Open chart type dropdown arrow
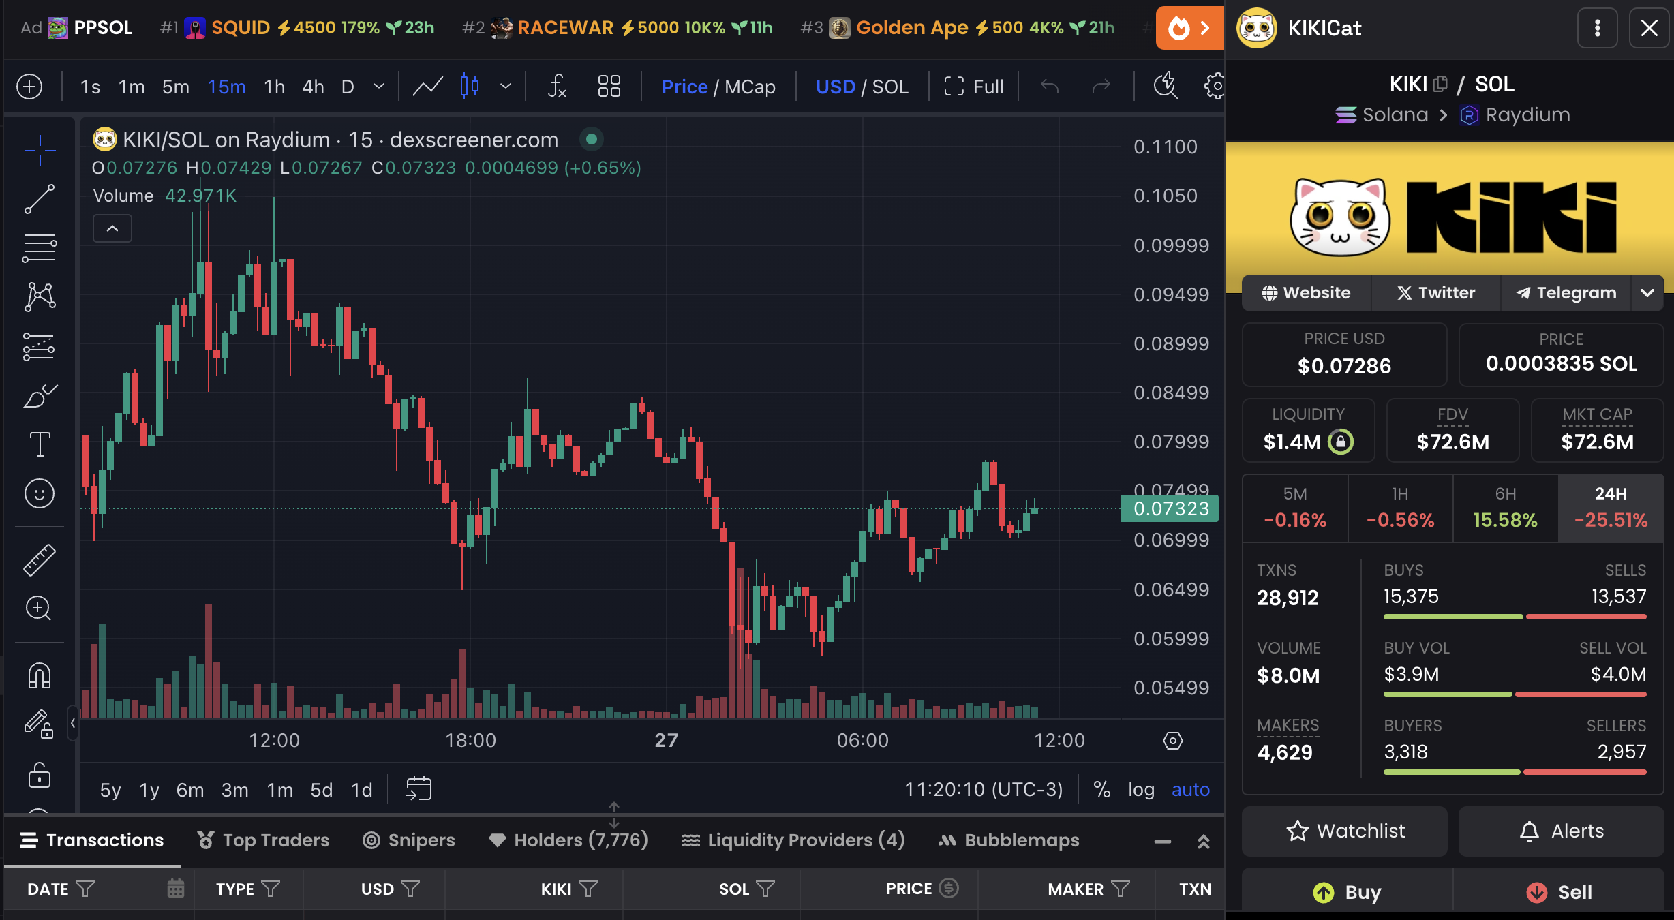This screenshot has height=920, width=1674. coord(505,87)
